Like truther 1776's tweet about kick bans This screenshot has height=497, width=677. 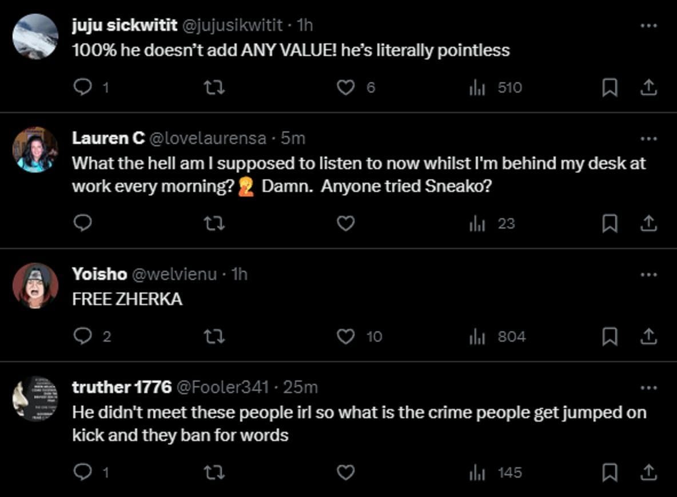pyautogui.click(x=345, y=472)
